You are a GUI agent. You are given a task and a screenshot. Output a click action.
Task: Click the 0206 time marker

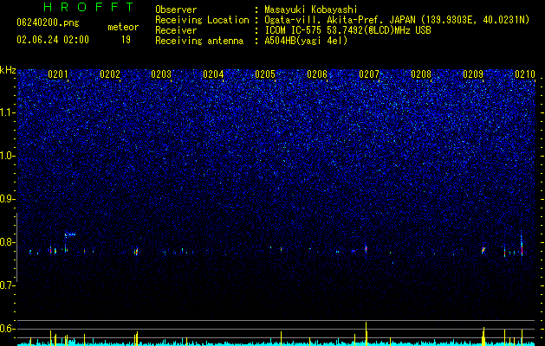[317, 74]
